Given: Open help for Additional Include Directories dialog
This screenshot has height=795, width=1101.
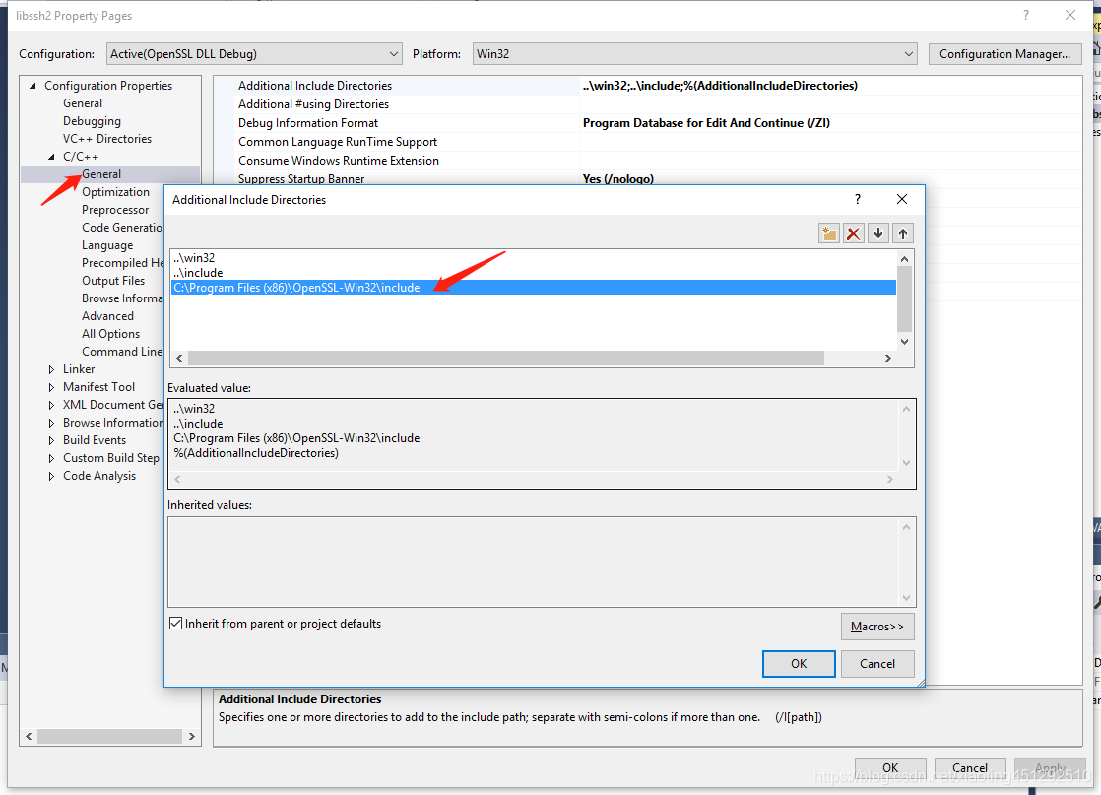Looking at the screenshot, I should click(857, 198).
